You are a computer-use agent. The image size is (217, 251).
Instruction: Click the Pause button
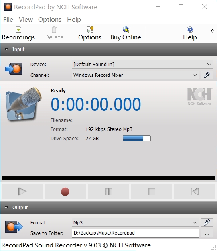(108, 192)
